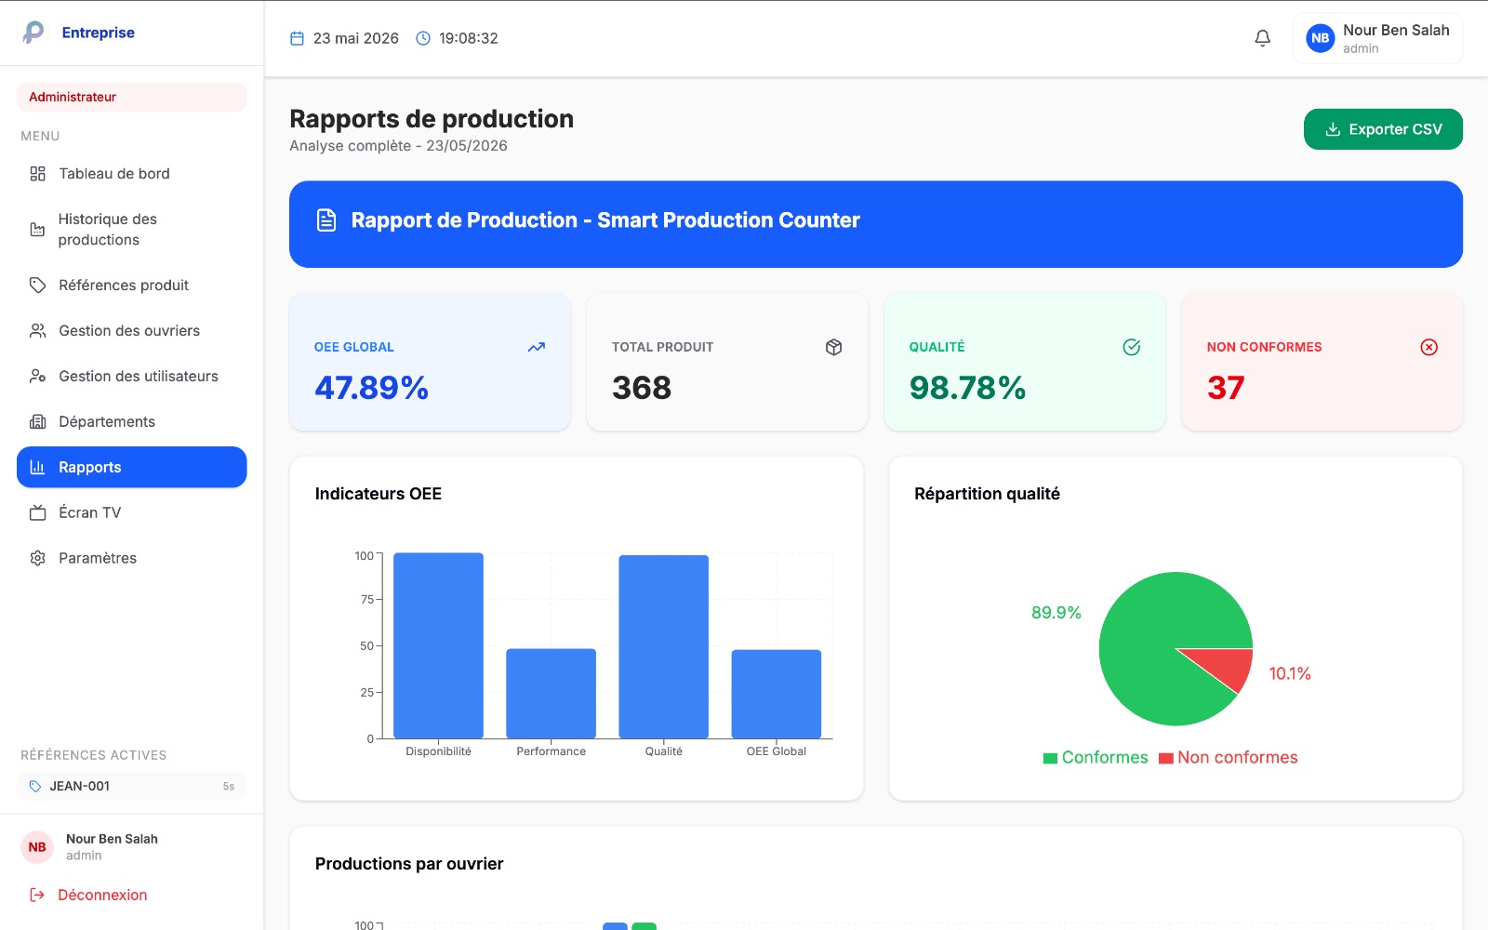The width and height of the screenshot is (1488, 930).
Task: Open Historique des productions
Action: 132,230
